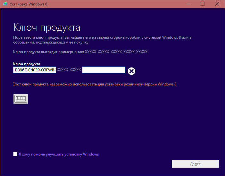The image size is (225, 176).
Task: Click the X clear icon beside the key field
Action: coord(131,71)
